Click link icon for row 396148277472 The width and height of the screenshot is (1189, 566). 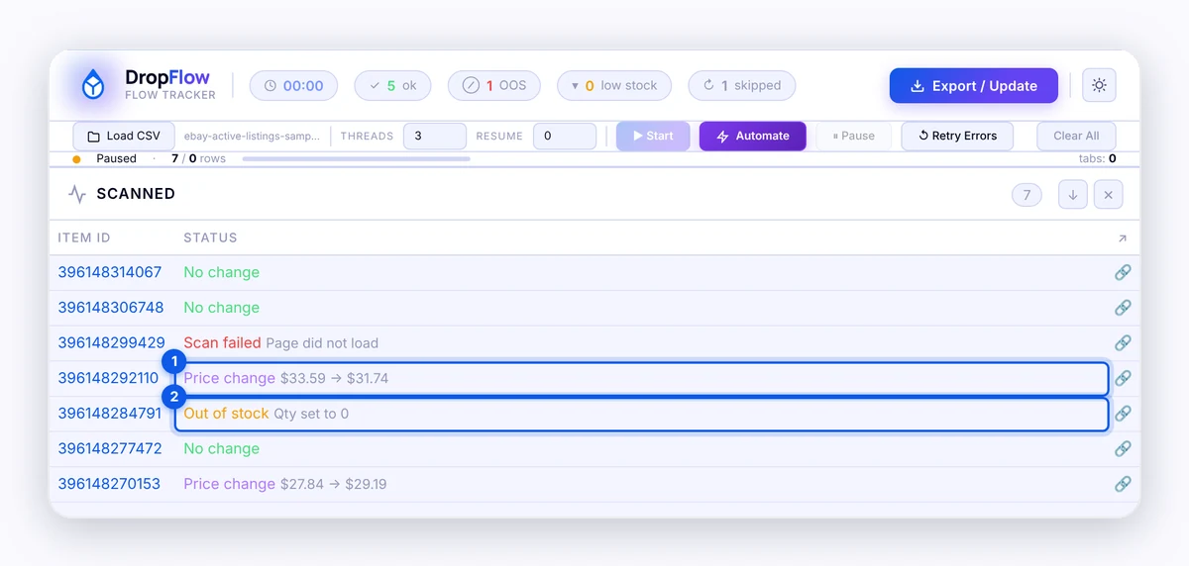[1123, 448]
